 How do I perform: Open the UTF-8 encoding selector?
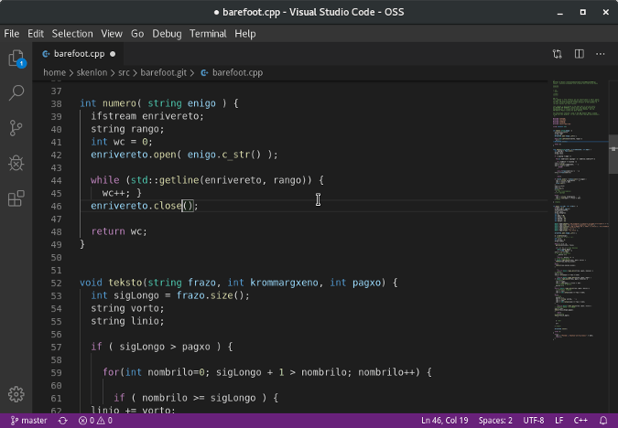click(x=533, y=421)
